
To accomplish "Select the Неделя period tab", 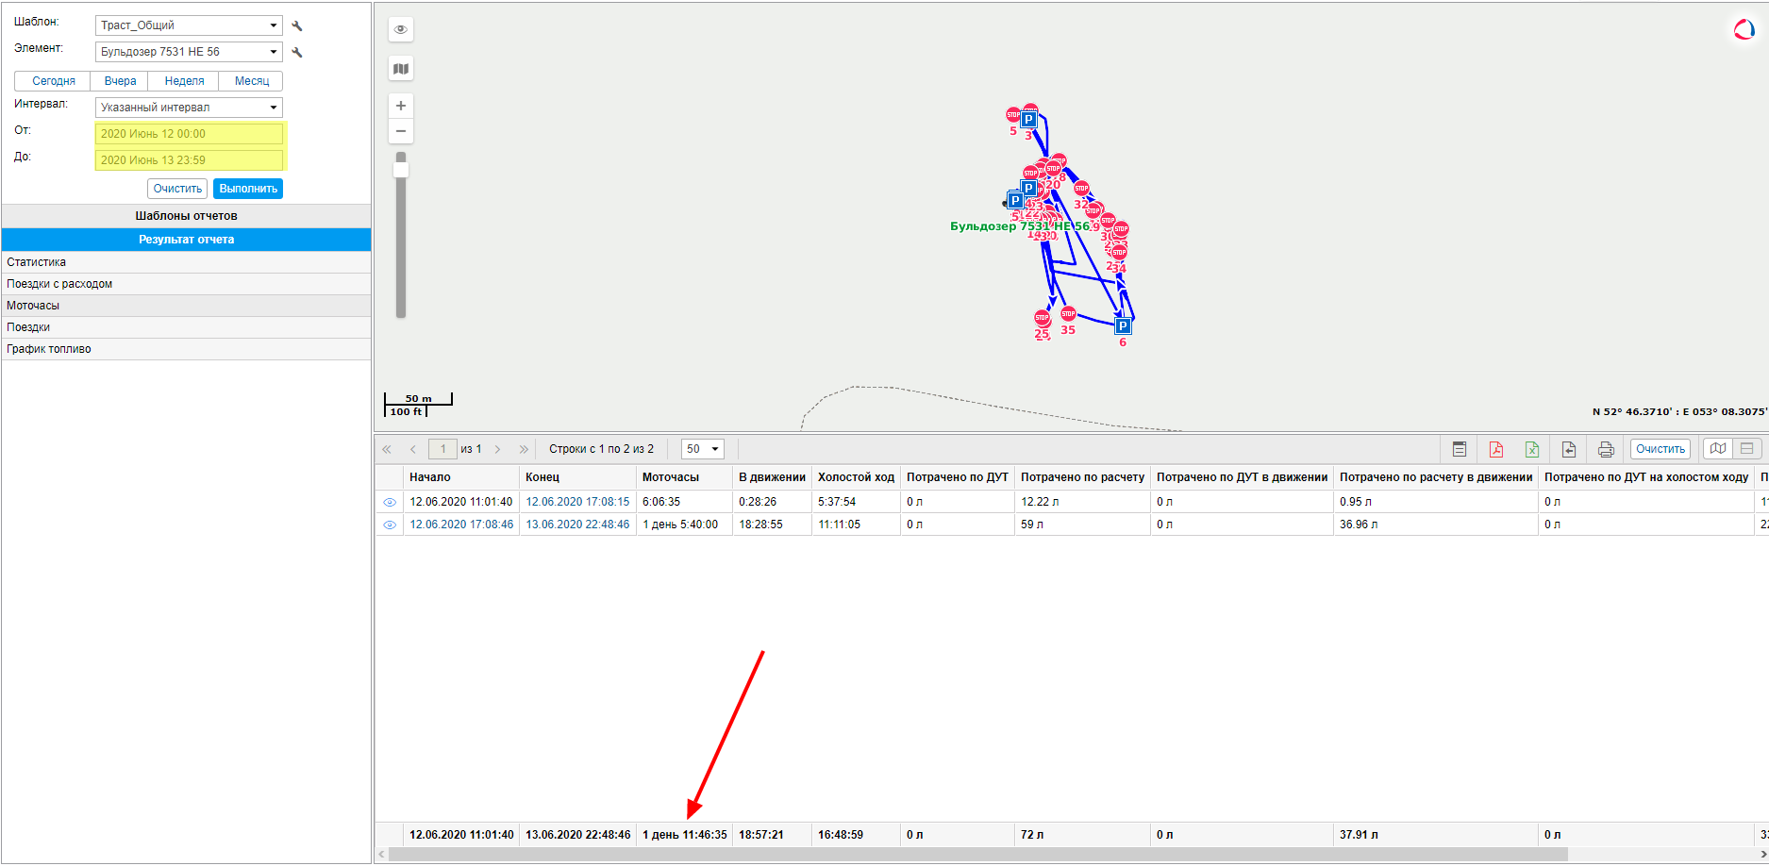I will 184,81.
